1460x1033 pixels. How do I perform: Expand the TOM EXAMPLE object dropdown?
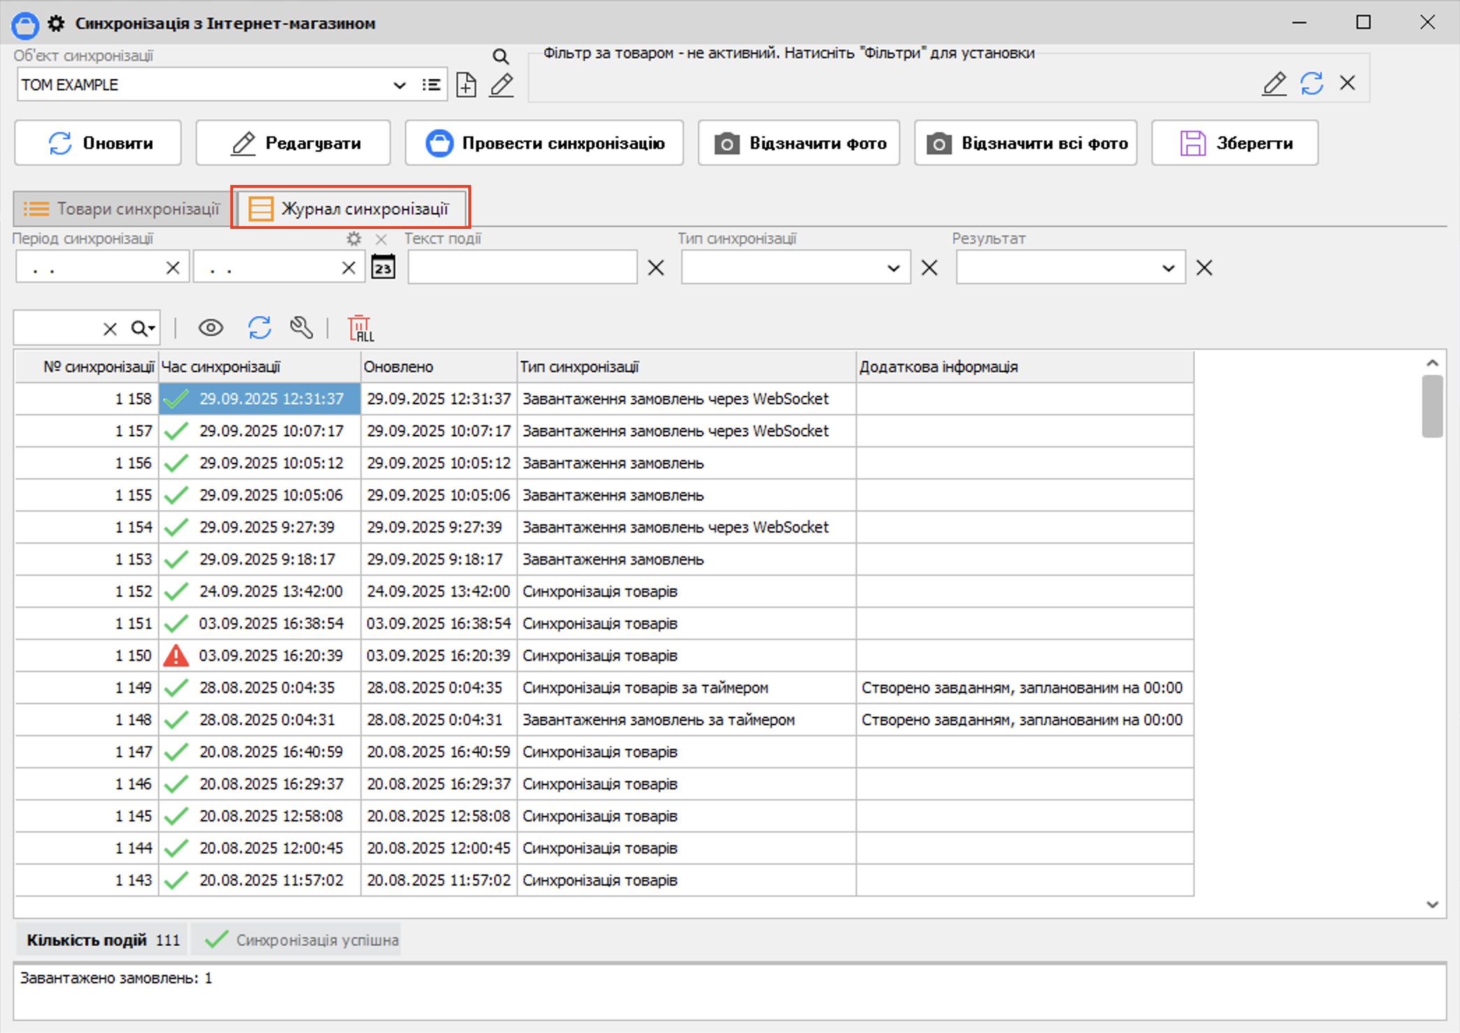point(399,85)
